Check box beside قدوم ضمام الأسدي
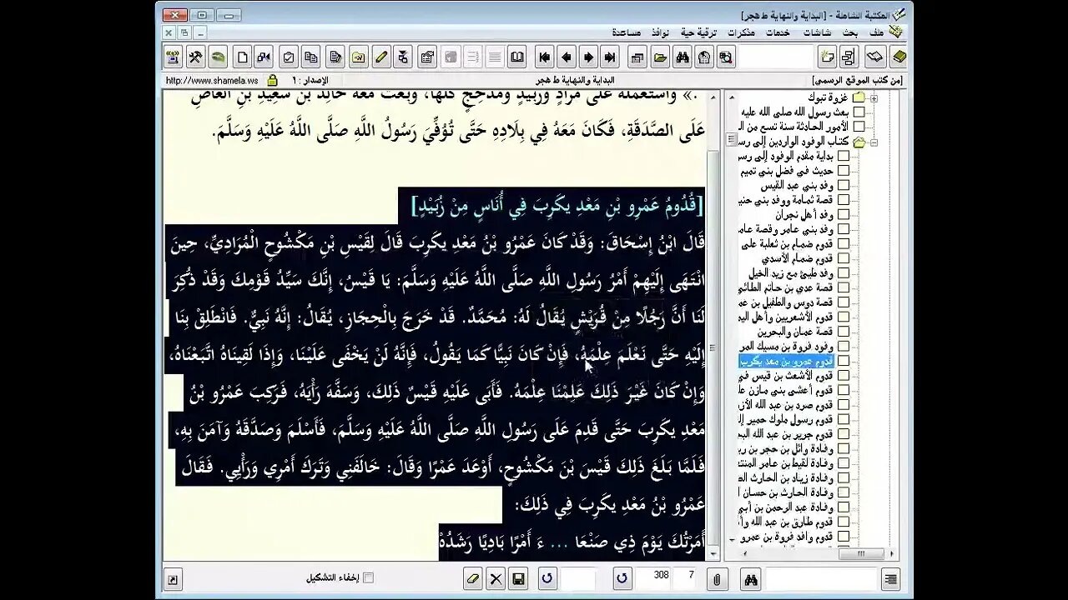 [x=844, y=258]
